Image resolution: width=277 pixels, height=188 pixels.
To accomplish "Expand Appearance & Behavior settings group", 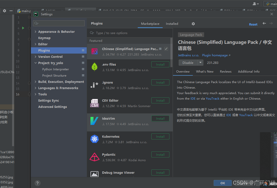I will 35,32.
